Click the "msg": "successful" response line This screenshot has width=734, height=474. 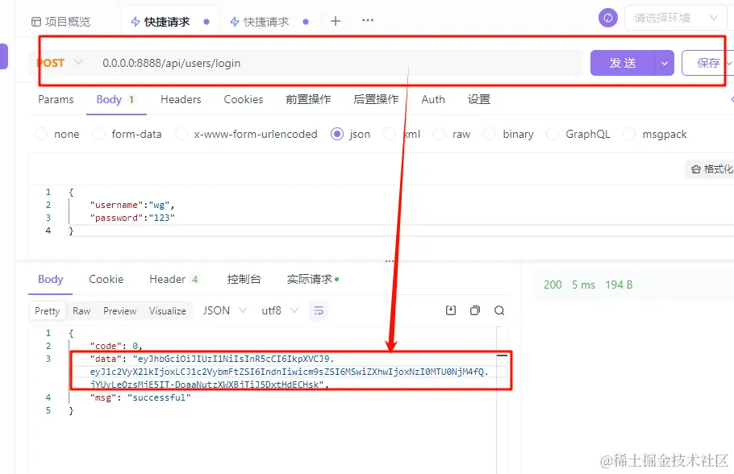(x=140, y=397)
